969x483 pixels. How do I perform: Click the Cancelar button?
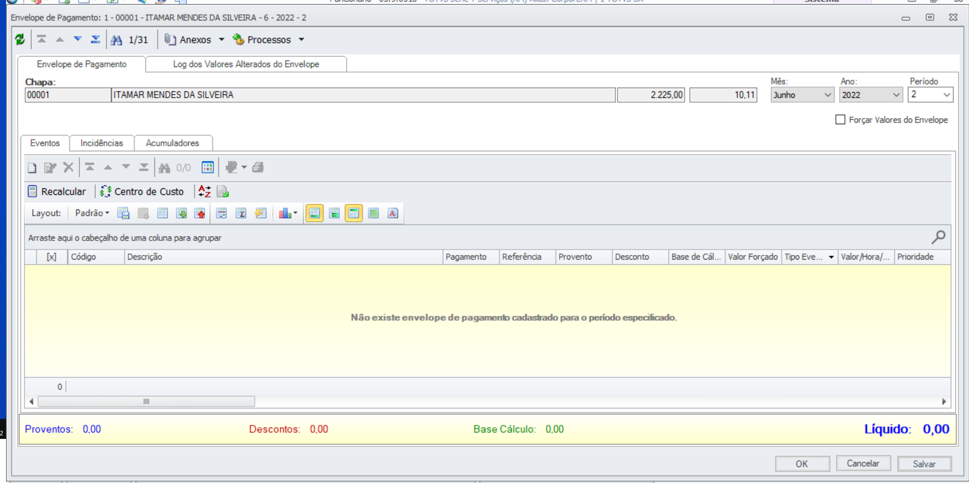tap(863, 463)
